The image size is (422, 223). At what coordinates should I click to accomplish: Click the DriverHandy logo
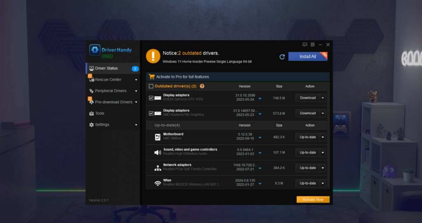tap(110, 51)
